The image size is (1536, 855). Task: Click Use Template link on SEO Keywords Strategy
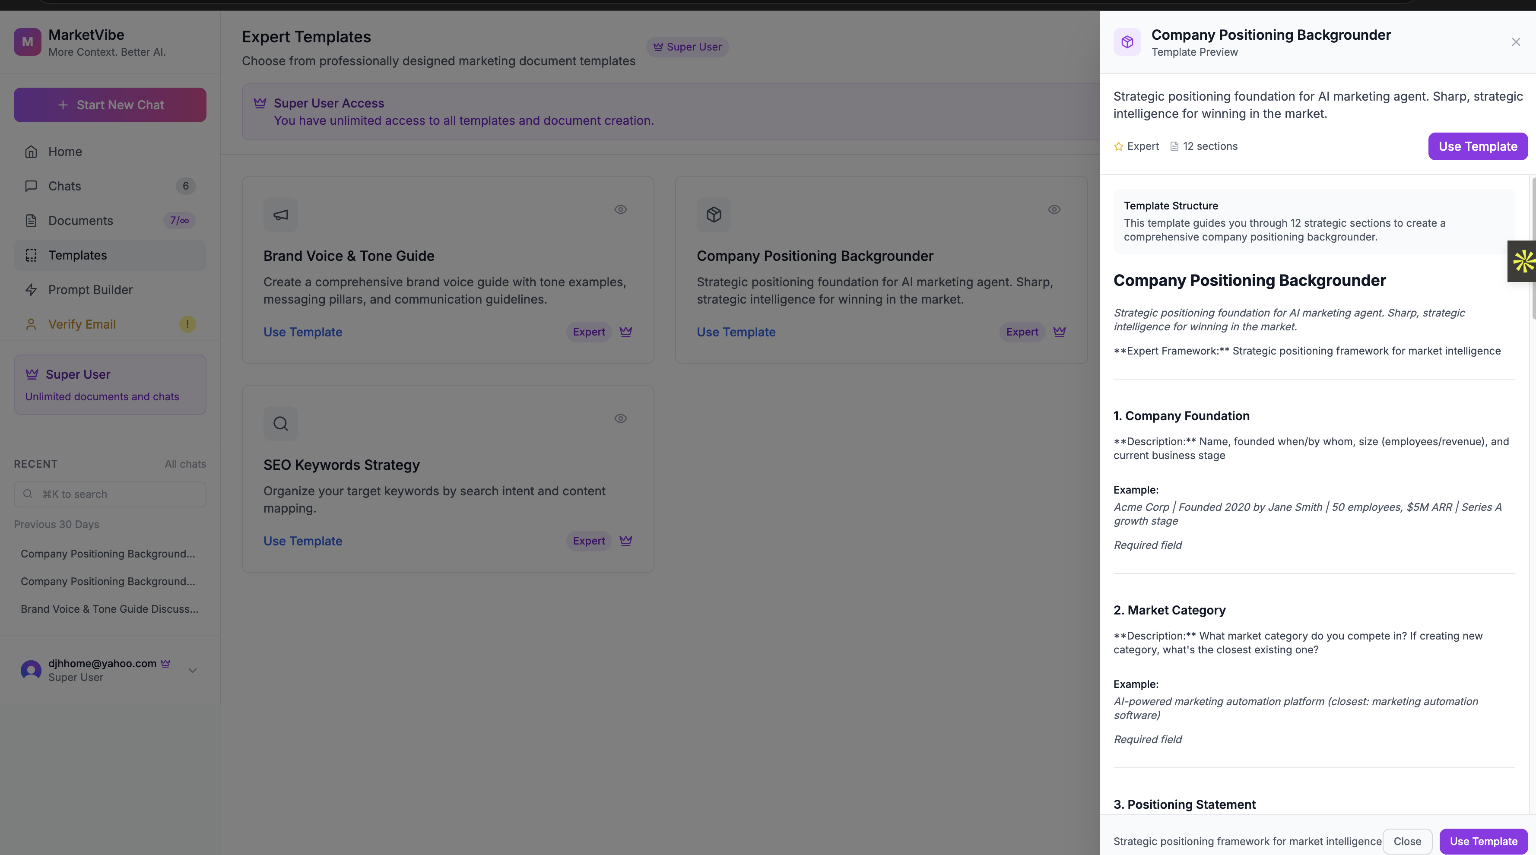coord(303,541)
